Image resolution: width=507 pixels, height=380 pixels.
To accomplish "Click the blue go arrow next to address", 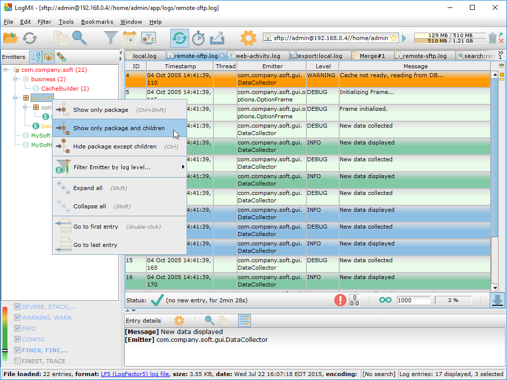I will pos(404,39).
